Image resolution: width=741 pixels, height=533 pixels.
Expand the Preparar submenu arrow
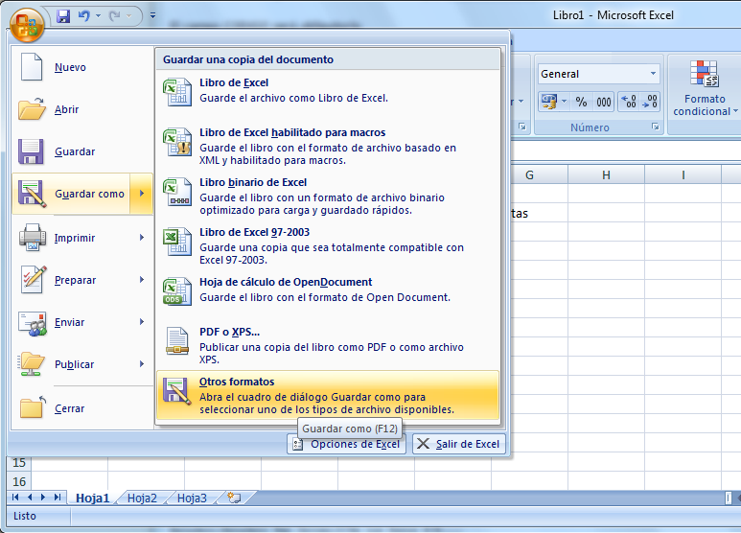tap(141, 280)
